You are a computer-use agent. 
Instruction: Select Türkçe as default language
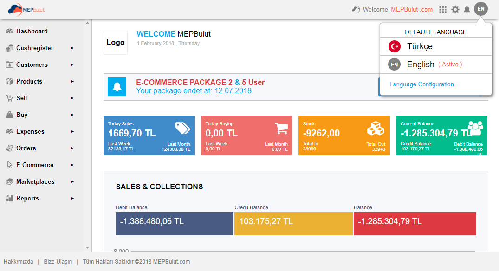pos(436,46)
